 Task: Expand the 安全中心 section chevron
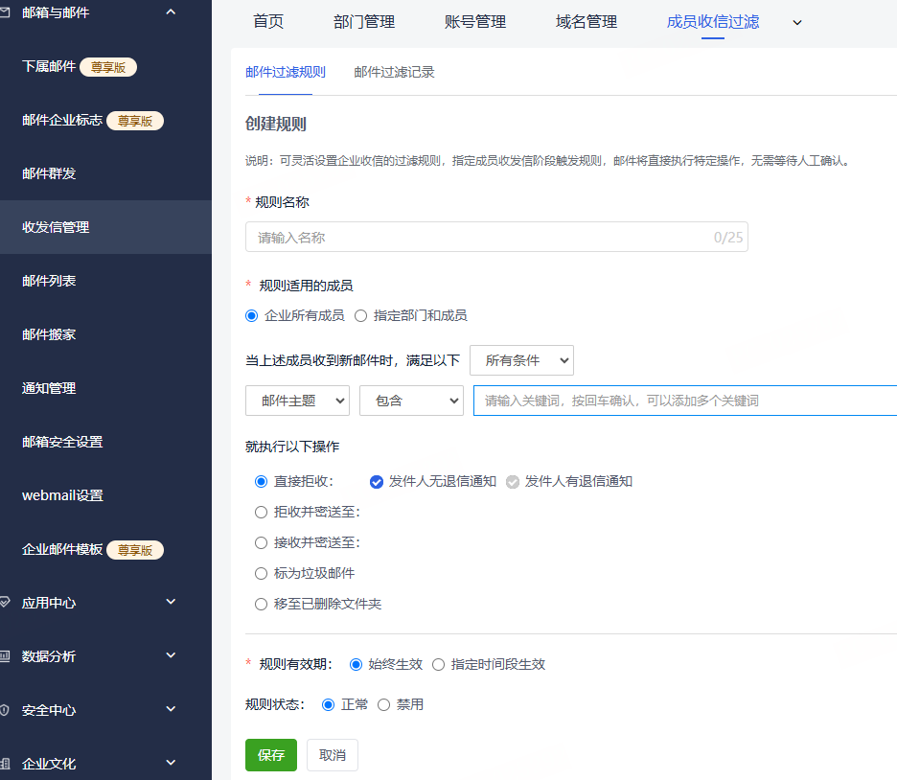(171, 709)
